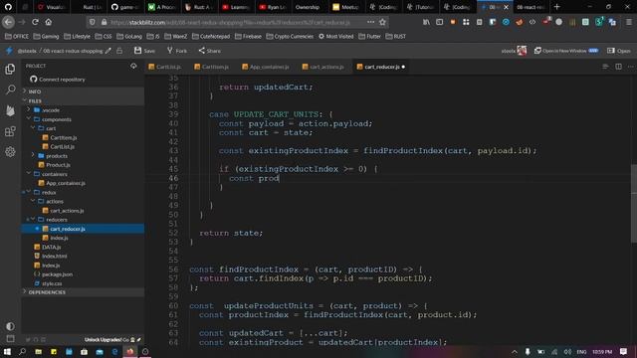Screen dimensions: 637x358
Task: Click the browser home button
Action: (x=49, y=22)
